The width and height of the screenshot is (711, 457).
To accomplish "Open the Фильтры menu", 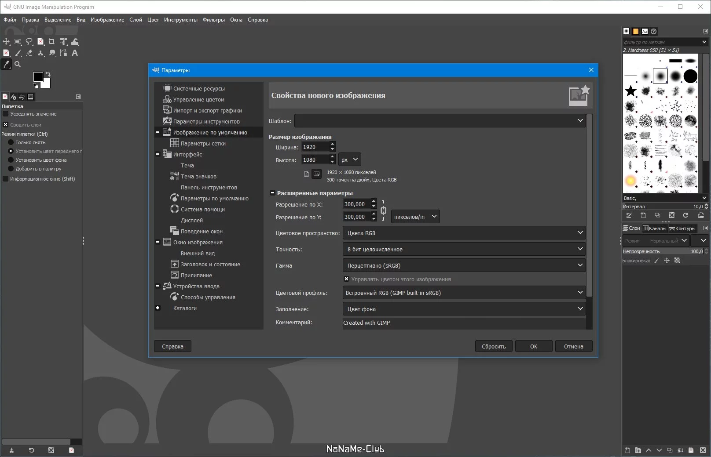I will pos(213,20).
